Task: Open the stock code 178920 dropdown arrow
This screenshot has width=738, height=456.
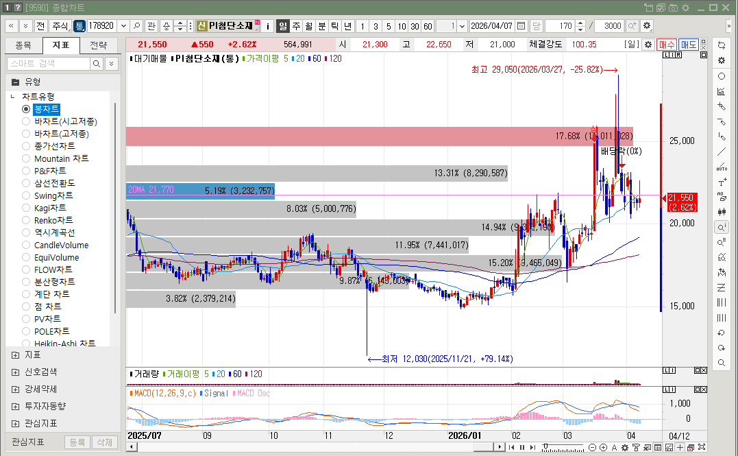Action: 123,26
